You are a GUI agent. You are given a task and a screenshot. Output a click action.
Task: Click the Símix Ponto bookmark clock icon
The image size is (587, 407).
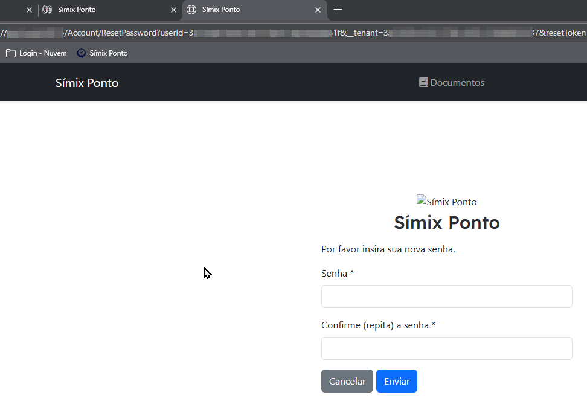[x=82, y=53]
